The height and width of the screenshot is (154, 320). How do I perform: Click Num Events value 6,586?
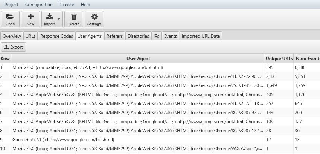click(x=300, y=67)
